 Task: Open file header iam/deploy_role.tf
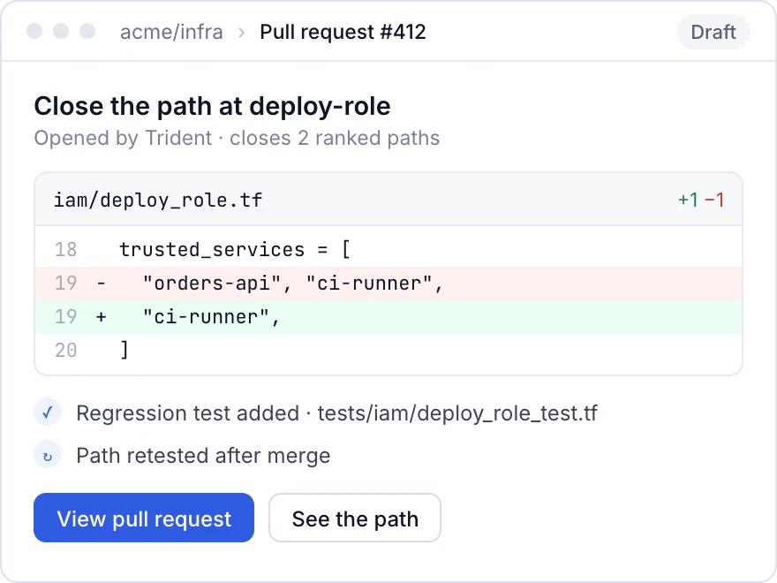click(x=388, y=200)
